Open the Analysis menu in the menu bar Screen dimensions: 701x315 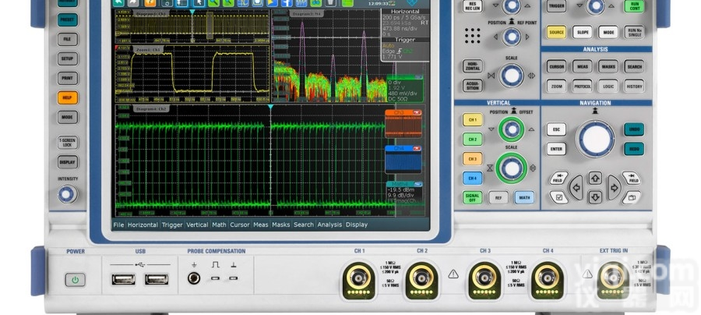tap(329, 225)
